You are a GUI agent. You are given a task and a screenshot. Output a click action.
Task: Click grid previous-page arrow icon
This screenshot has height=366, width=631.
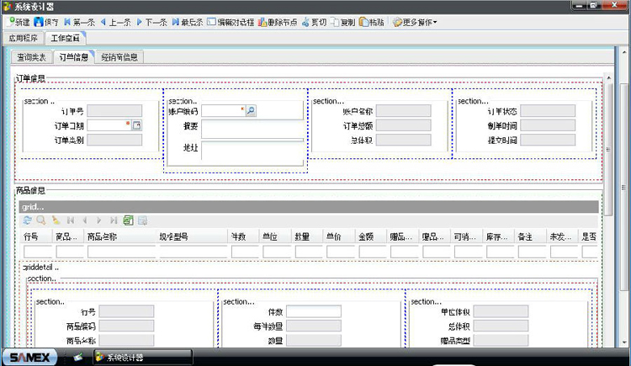click(84, 220)
